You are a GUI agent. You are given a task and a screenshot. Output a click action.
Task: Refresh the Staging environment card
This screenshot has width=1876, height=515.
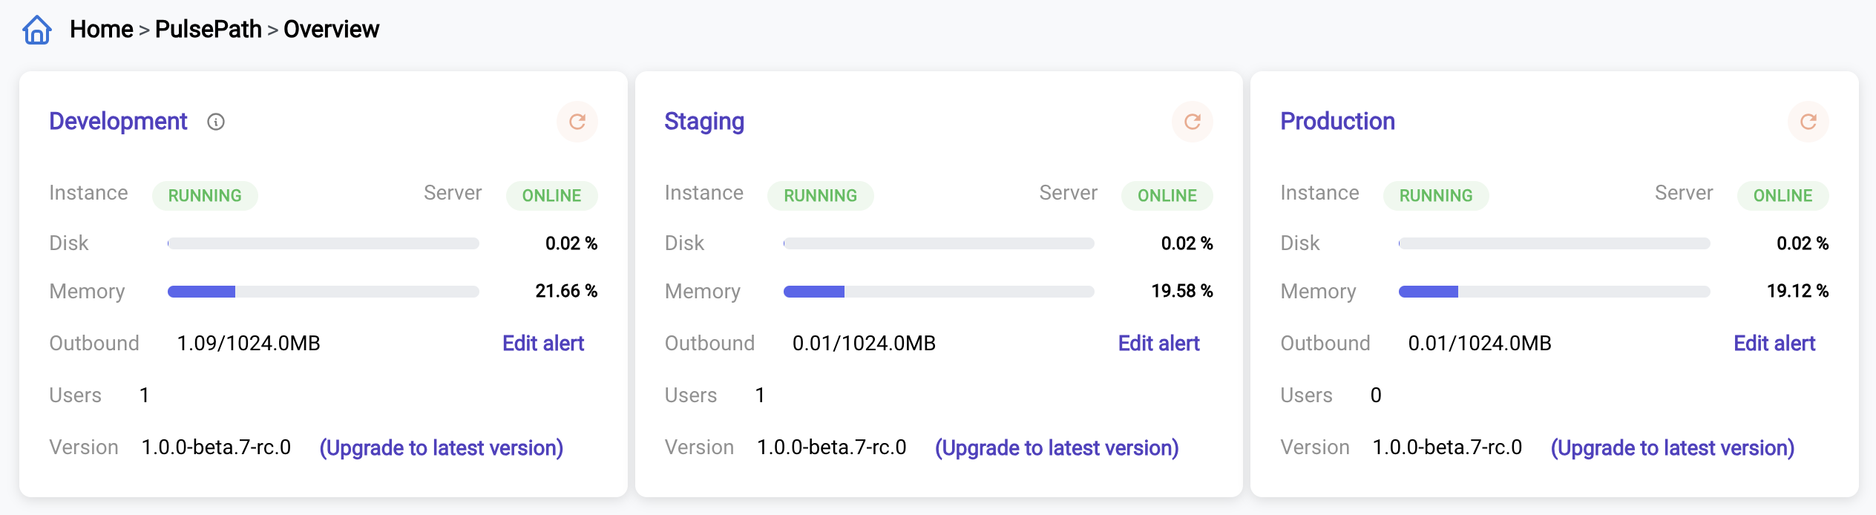(1193, 122)
